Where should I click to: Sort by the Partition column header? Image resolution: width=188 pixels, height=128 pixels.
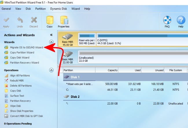click(79, 70)
